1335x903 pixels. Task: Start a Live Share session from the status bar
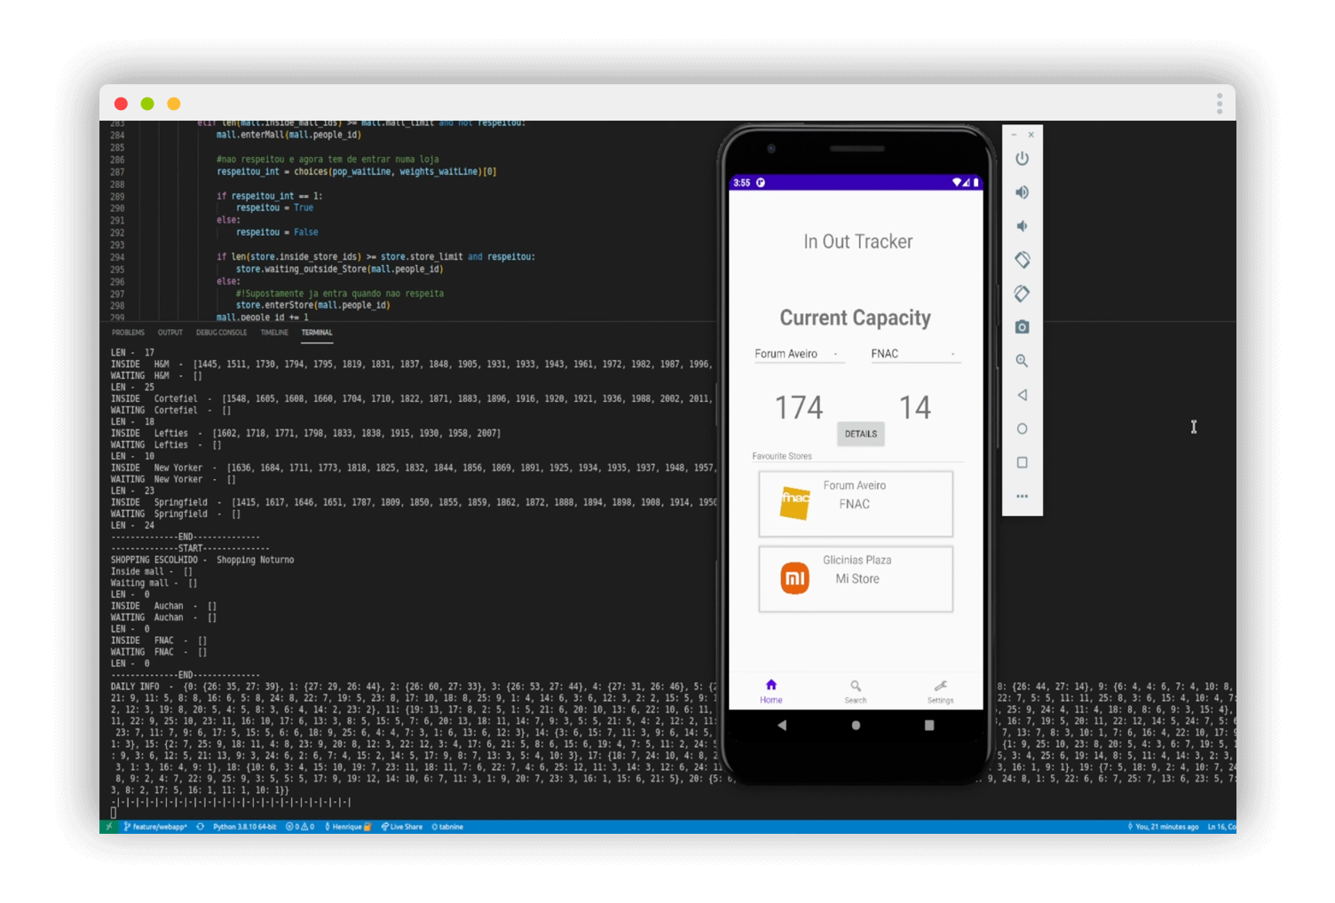click(401, 826)
